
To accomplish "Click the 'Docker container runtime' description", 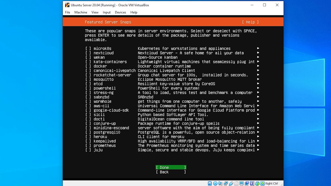I will 164,66.
